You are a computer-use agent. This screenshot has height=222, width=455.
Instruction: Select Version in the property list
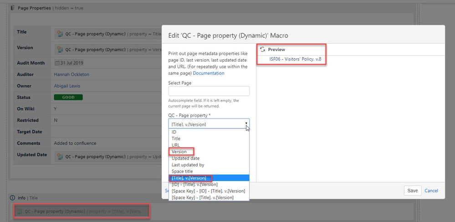pyautogui.click(x=209, y=152)
